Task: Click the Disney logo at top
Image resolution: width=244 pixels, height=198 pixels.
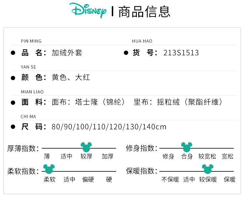Action: pos(88,10)
